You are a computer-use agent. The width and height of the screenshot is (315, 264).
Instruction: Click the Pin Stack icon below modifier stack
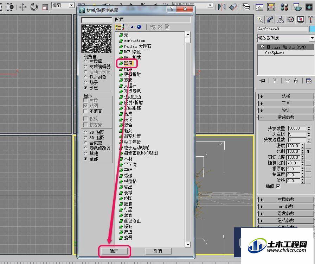click(x=262, y=81)
